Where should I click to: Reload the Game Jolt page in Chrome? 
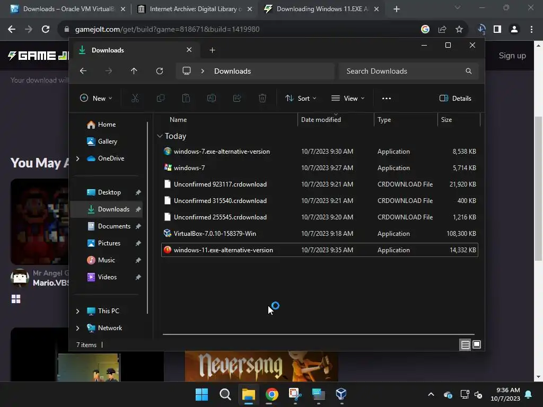point(46,30)
